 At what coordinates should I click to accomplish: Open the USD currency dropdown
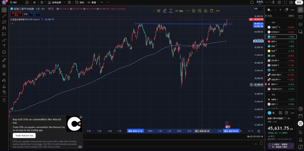point(259,9)
